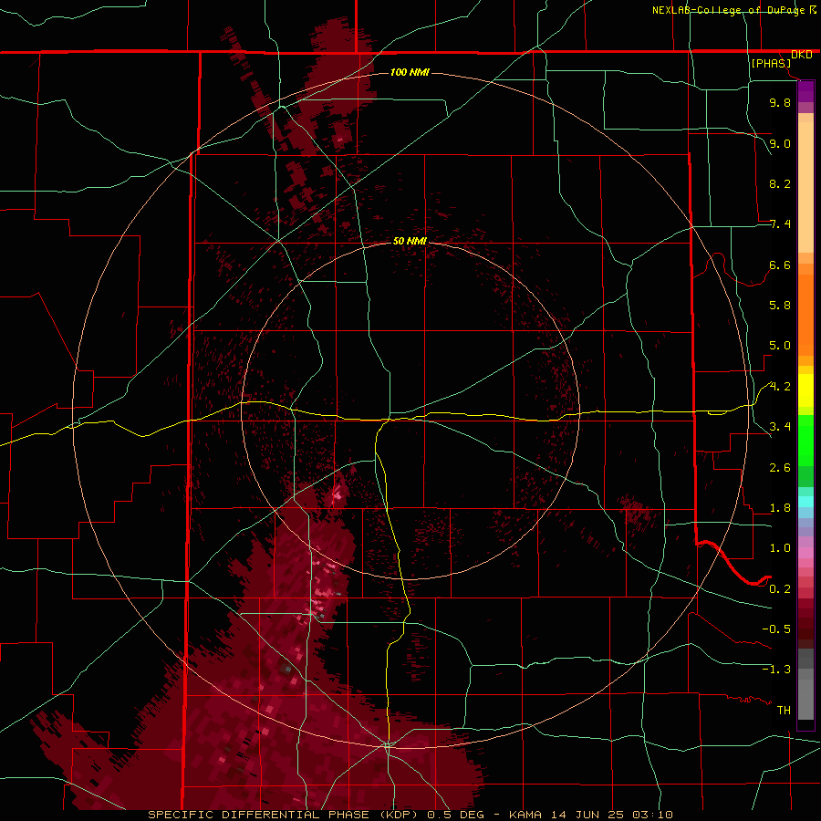Click the 2.6 value on the legend
Screen dimensions: 821x821
click(780, 468)
